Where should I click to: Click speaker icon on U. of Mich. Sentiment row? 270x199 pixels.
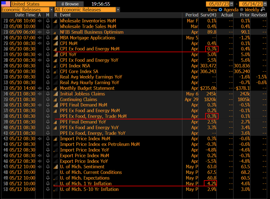[x=40, y=167]
